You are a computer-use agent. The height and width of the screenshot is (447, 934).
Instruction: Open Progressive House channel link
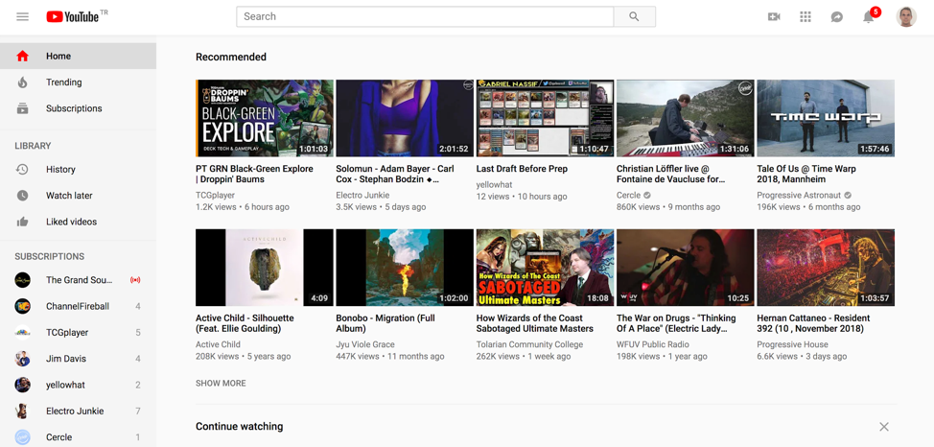point(792,344)
